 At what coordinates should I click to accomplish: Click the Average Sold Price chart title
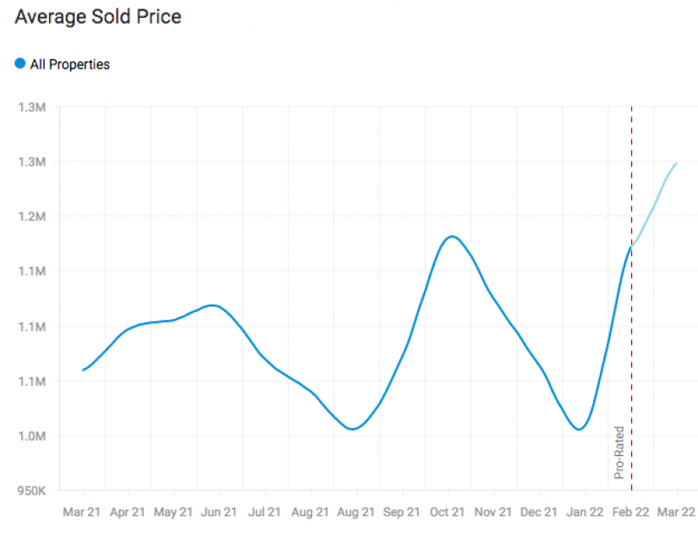98,16
